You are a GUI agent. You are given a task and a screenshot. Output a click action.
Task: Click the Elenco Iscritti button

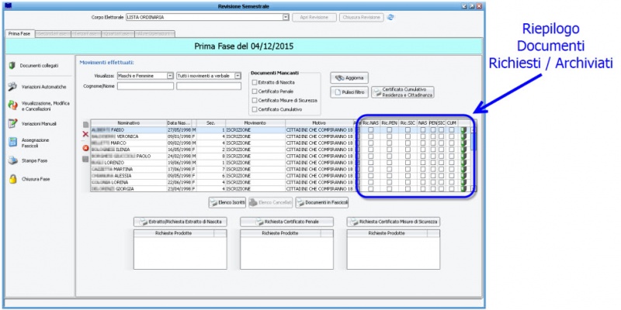tap(227, 202)
